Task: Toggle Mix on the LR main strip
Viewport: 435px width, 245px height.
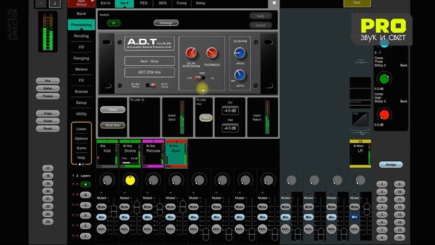Action: (x=354, y=217)
